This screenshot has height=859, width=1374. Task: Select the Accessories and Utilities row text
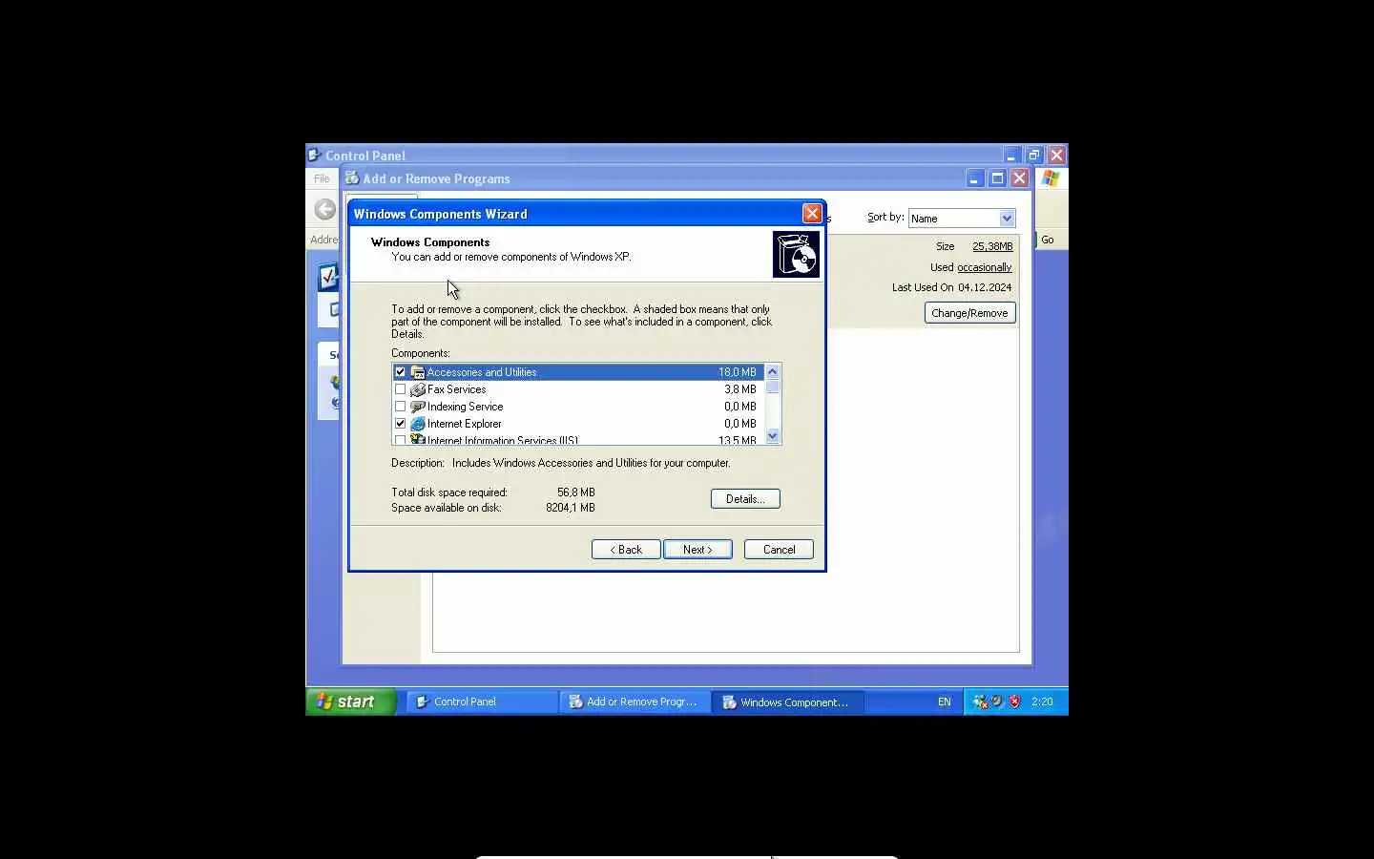coord(482,372)
